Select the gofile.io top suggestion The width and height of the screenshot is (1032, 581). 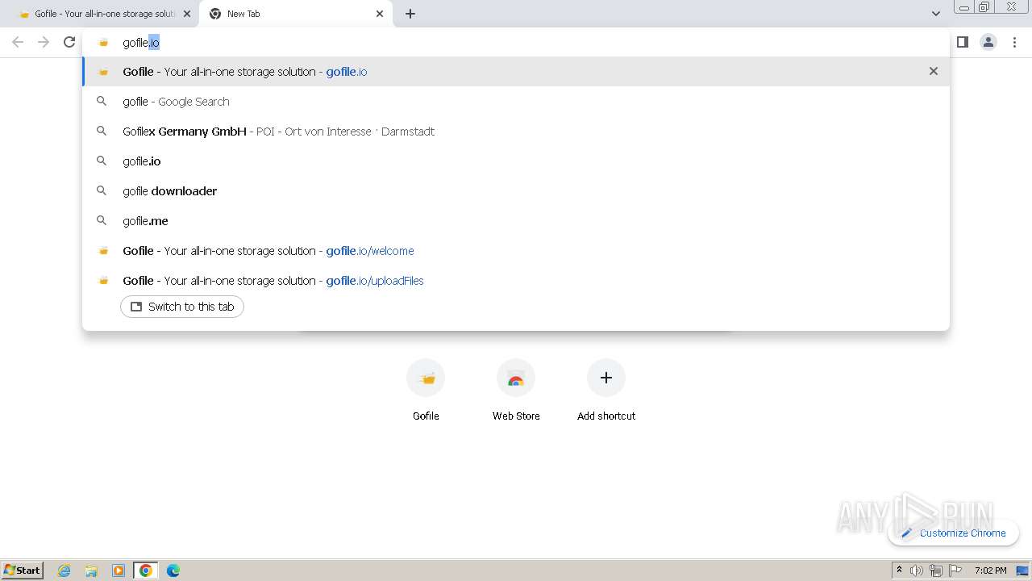(x=516, y=72)
